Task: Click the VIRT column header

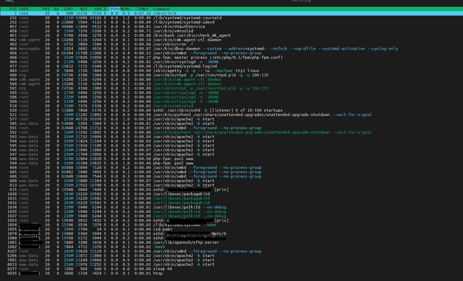Action: click(x=69, y=9)
